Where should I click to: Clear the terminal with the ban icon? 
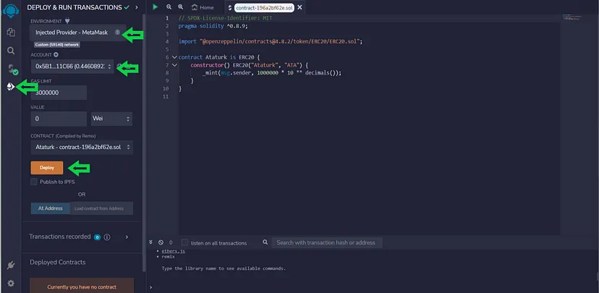tap(160, 242)
